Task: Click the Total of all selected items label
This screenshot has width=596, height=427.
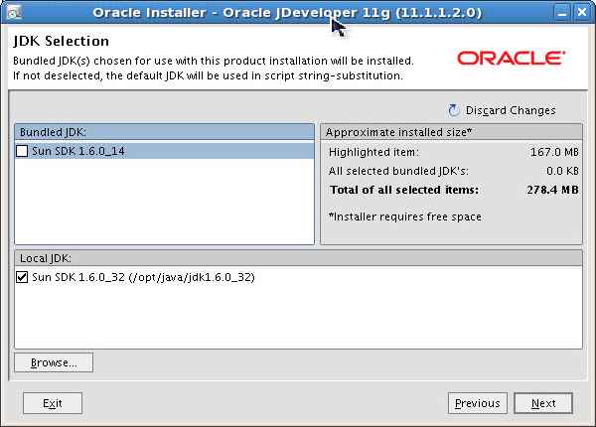Action: coord(403,189)
